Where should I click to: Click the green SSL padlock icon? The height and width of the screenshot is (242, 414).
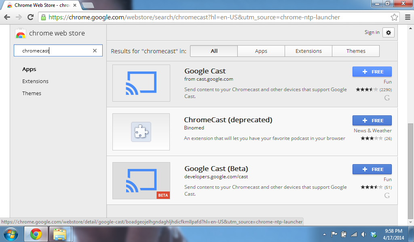tap(44, 17)
